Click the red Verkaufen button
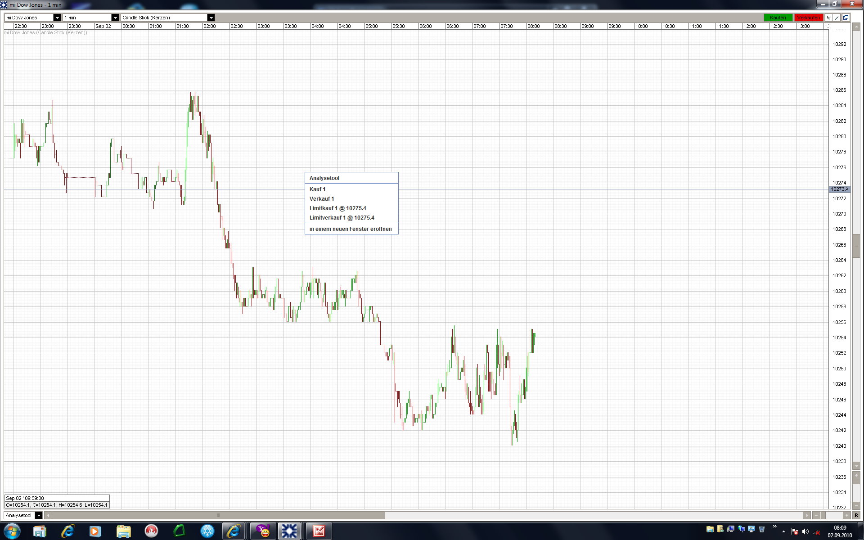 [x=808, y=18]
